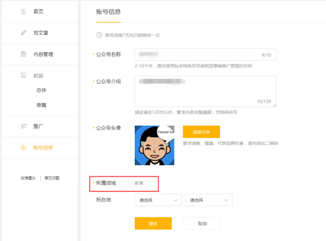Open the second 所在地 请选择 dropdown

click(x=209, y=200)
